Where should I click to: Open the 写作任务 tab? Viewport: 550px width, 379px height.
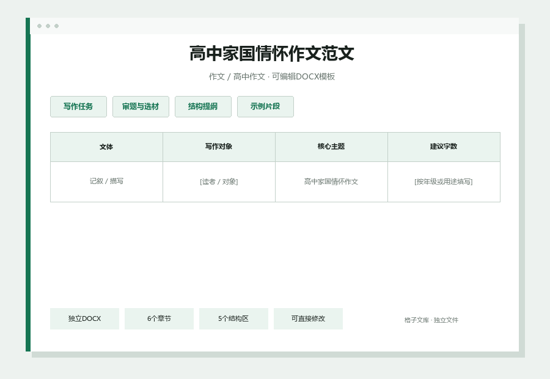point(78,107)
